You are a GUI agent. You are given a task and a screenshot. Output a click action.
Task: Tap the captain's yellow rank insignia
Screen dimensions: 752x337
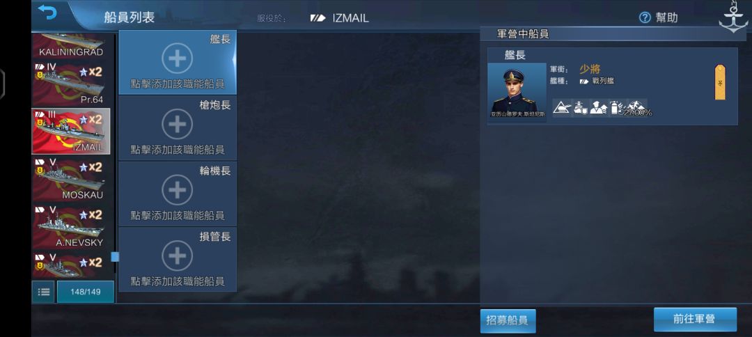coord(720,82)
